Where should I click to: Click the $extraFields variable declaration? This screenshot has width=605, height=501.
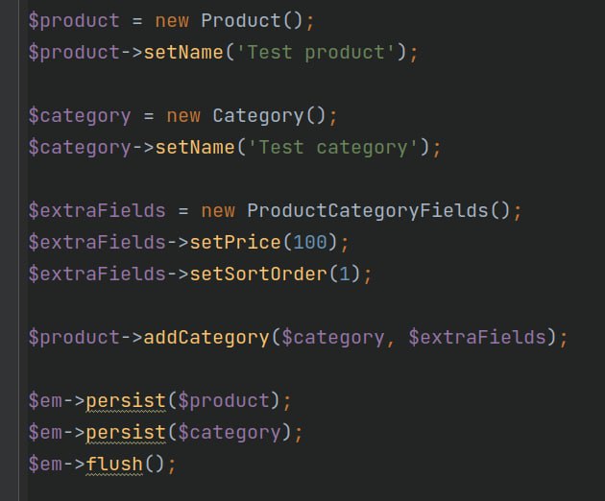click(97, 211)
